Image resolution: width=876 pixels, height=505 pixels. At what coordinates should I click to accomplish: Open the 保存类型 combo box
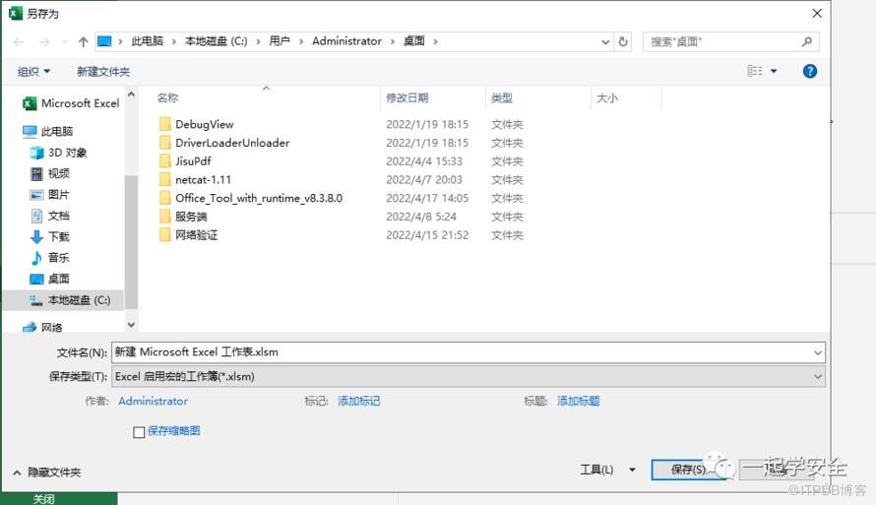click(x=469, y=376)
